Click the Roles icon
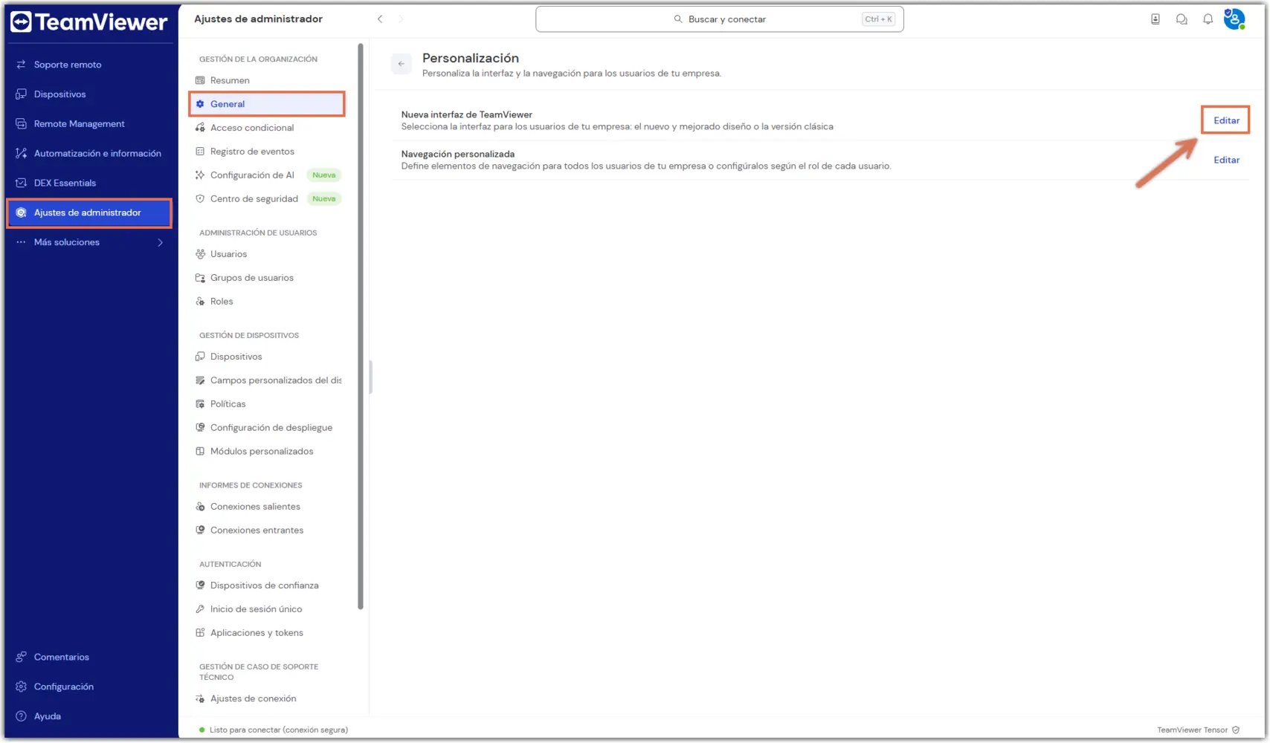Screen dimensions: 1270x743 (200, 302)
